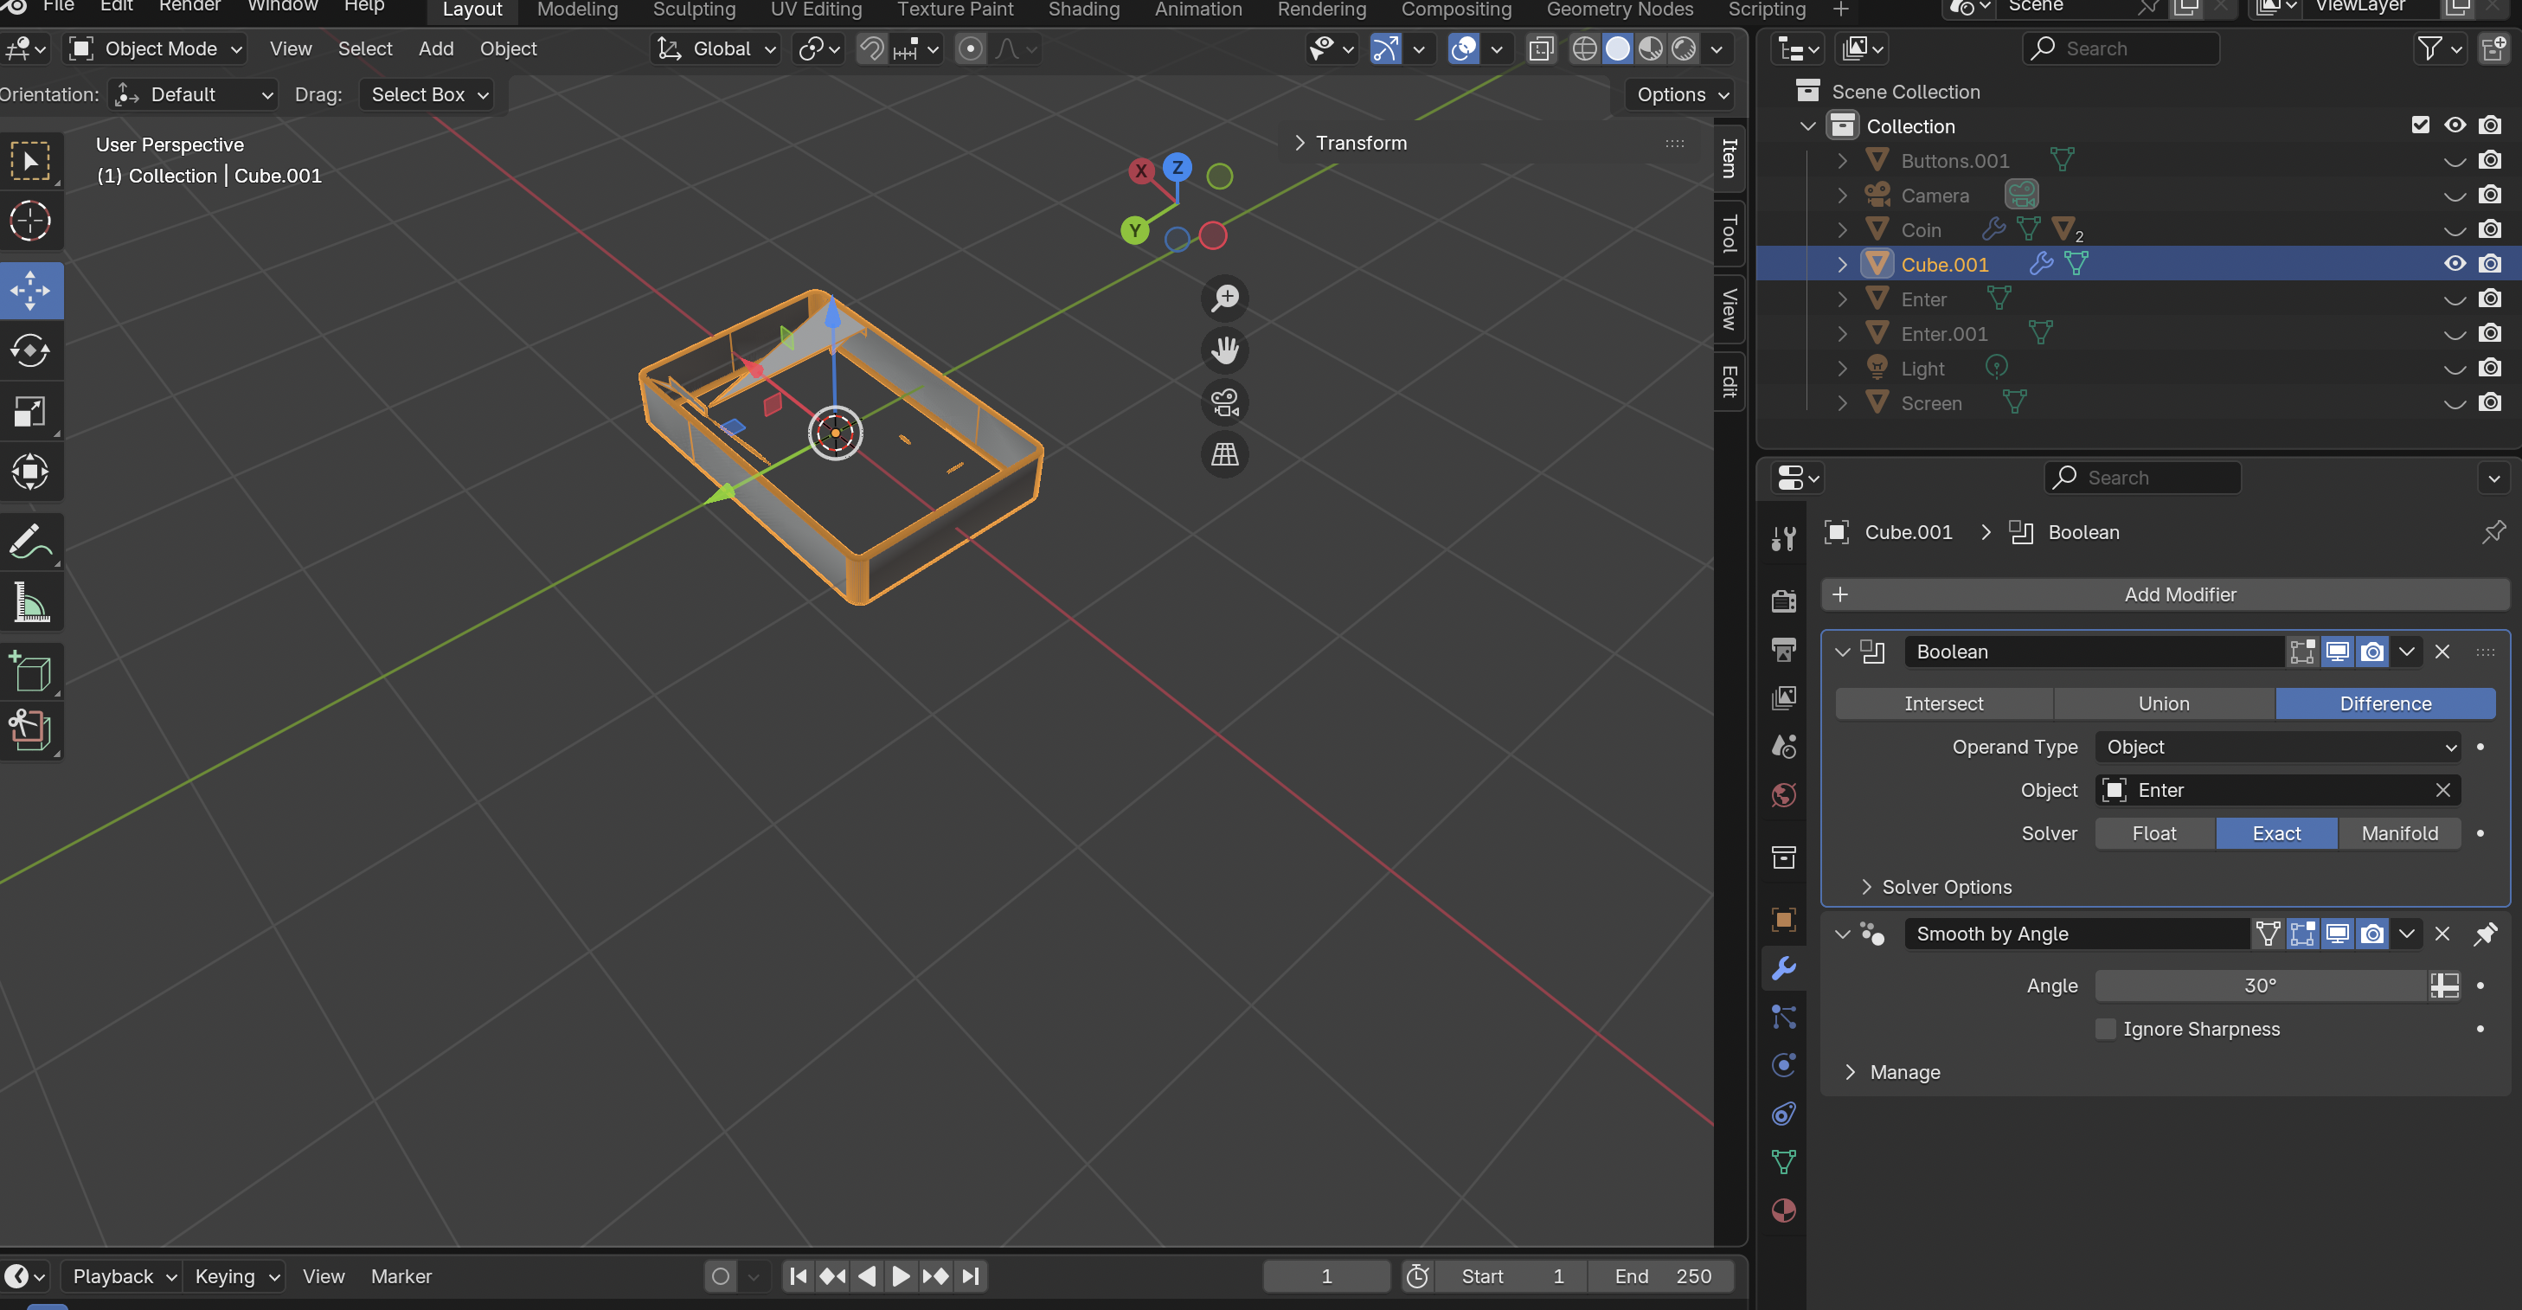Choose the Annotate pencil tool
The width and height of the screenshot is (2522, 1310).
pos(30,542)
